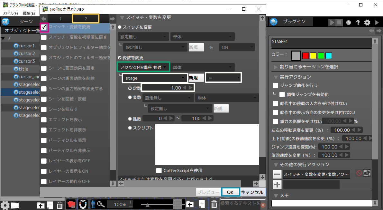Click the plus button to add action
Image resolution: width=383 pixels, height=210 pixels.
point(277,185)
